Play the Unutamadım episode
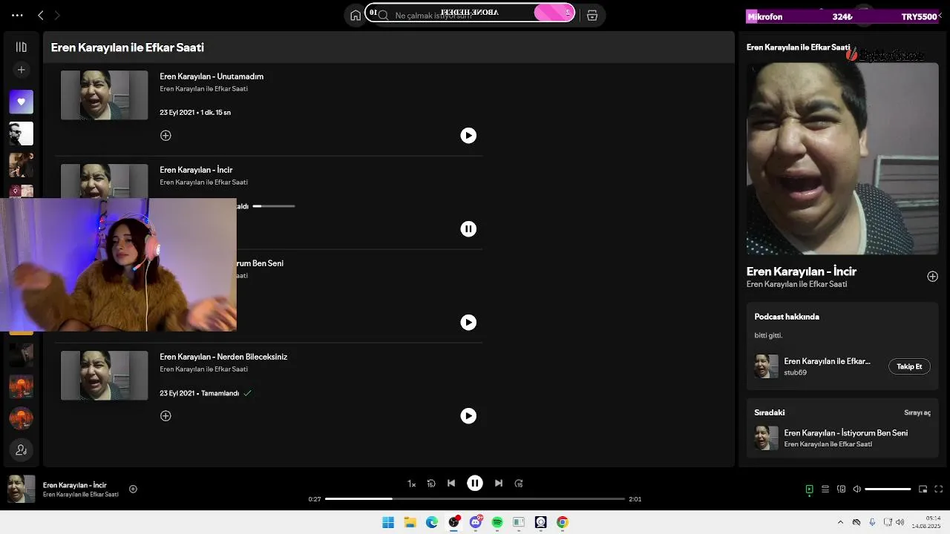 coord(468,135)
